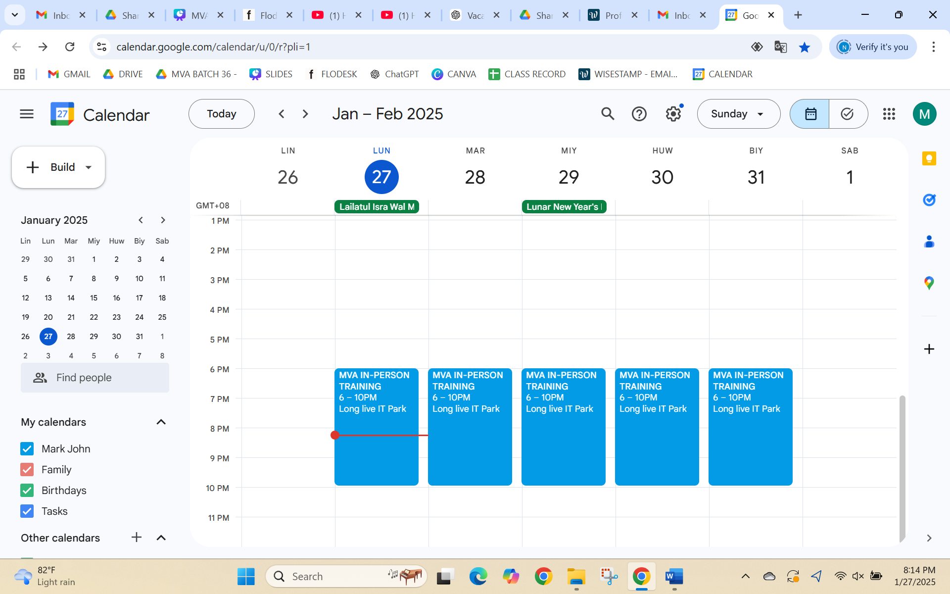The height and width of the screenshot is (594, 950).
Task: Open the Settings gear menu
Action: point(673,114)
